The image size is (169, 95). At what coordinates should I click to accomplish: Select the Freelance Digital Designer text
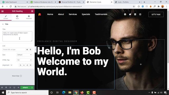(57, 41)
